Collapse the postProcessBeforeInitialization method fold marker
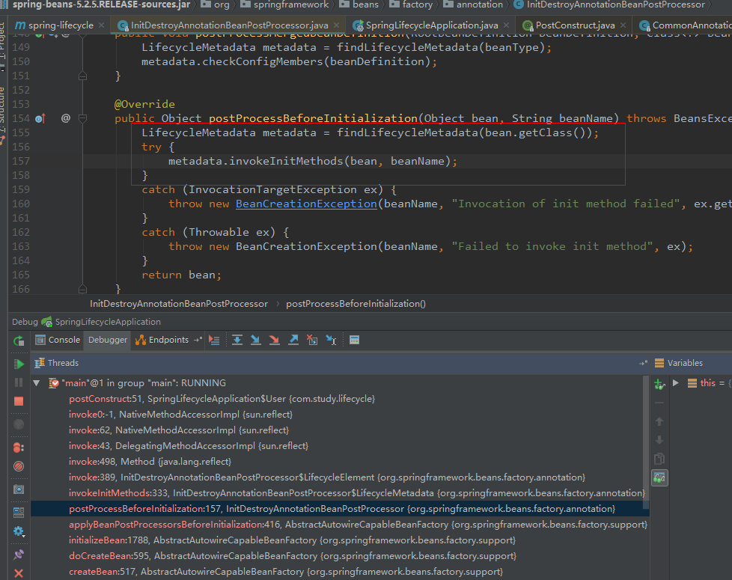Viewport: 732px width, 580px height. point(82,118)
